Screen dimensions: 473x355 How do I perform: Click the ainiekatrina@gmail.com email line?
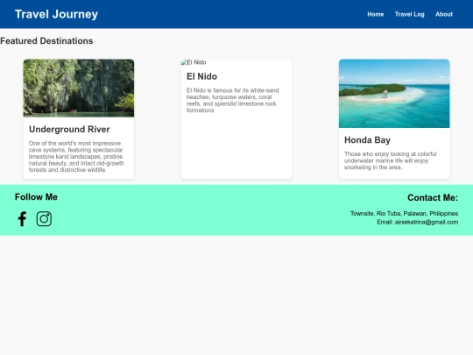(x=418, y=222)
